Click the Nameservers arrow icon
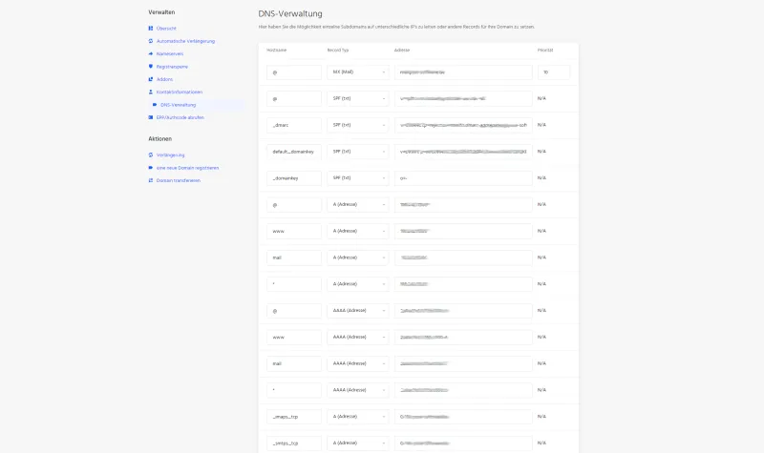Viewport: 764px width, 453px height. 151,53
